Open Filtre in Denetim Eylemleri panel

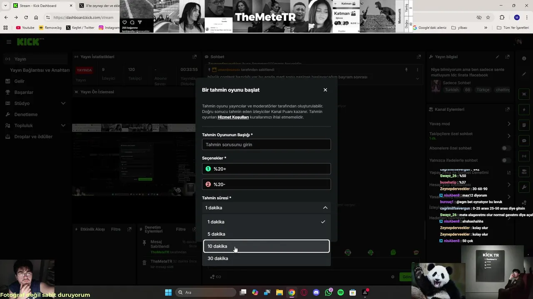[x=181, y=229]
